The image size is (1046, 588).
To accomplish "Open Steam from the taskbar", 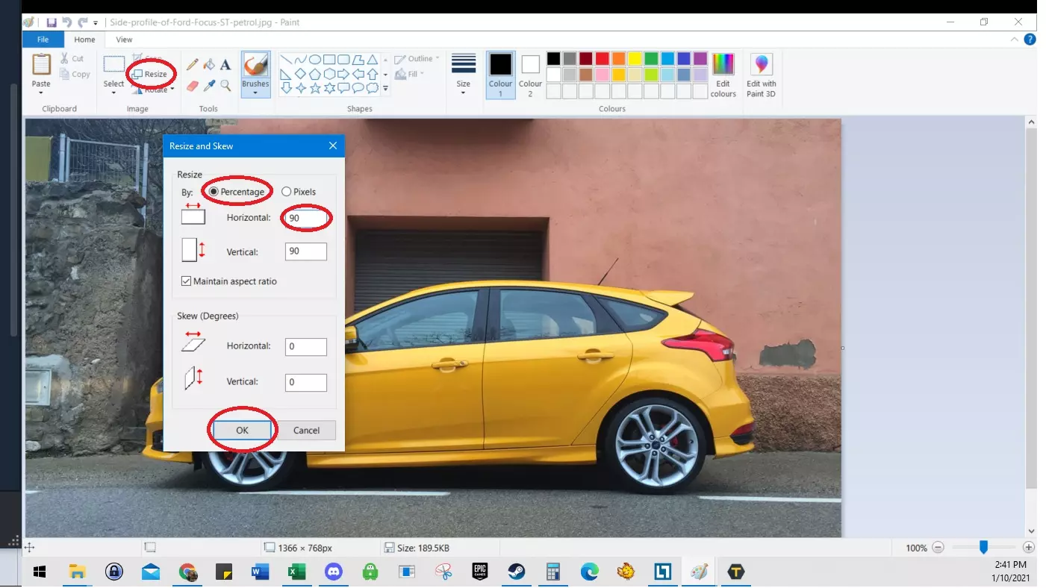I will 516,572.
